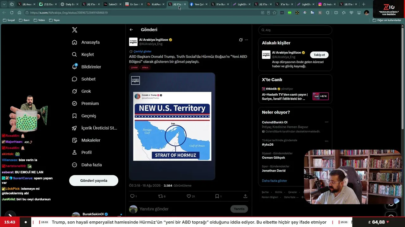The width and height of the screenshot is (405, 227).
Task: Open Diğer sık kullanılanlar folder
Action: (x=387, y=20)
